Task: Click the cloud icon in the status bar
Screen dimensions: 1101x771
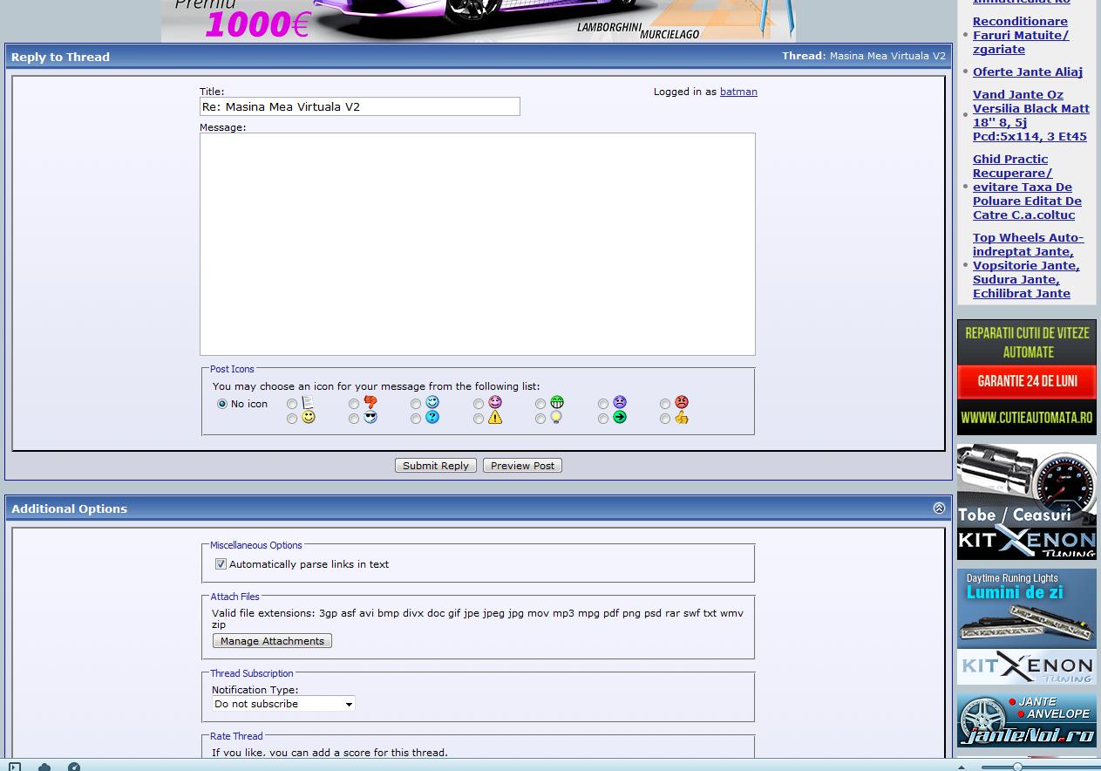Action: tap(44, 767)
